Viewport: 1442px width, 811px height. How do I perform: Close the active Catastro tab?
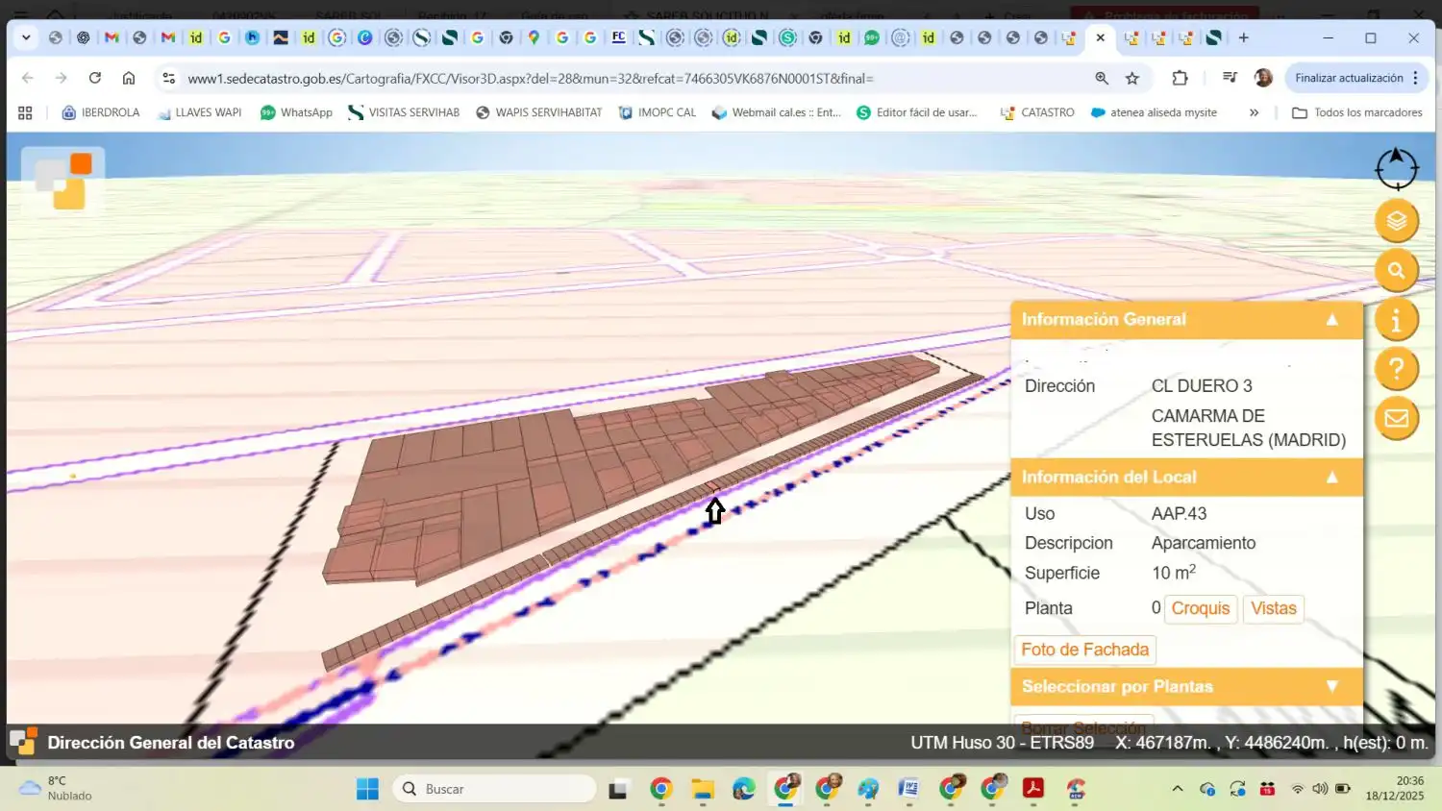(1101, 37)
